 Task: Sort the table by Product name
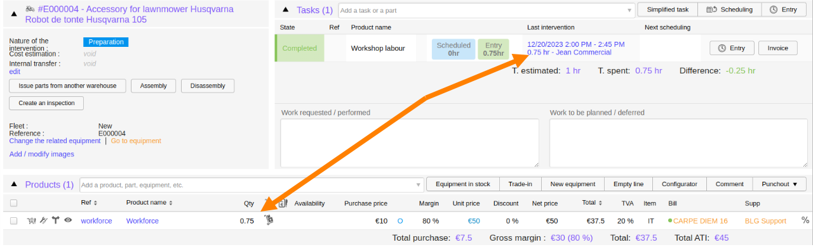(149, 203)
